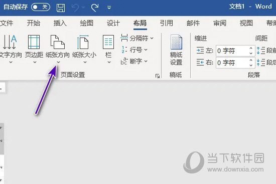Click the 纸张方向 (Orientation) icon
276x184 pixels.
58,41
